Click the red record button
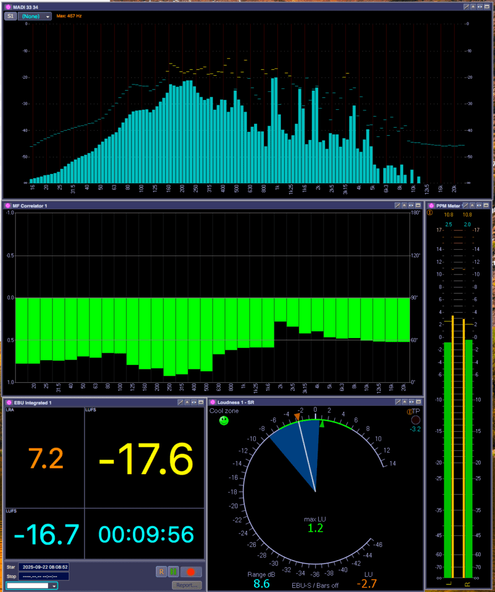 click(191, 572)
